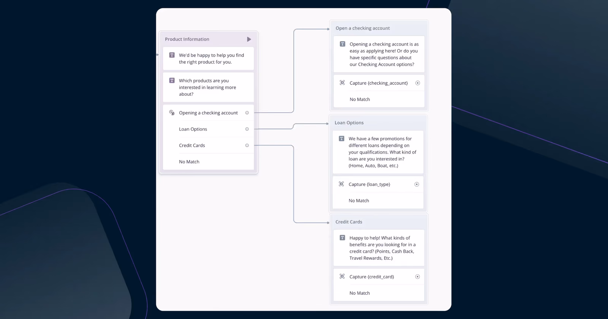Click the Capture {checking_account} output port

coord(418,83)
